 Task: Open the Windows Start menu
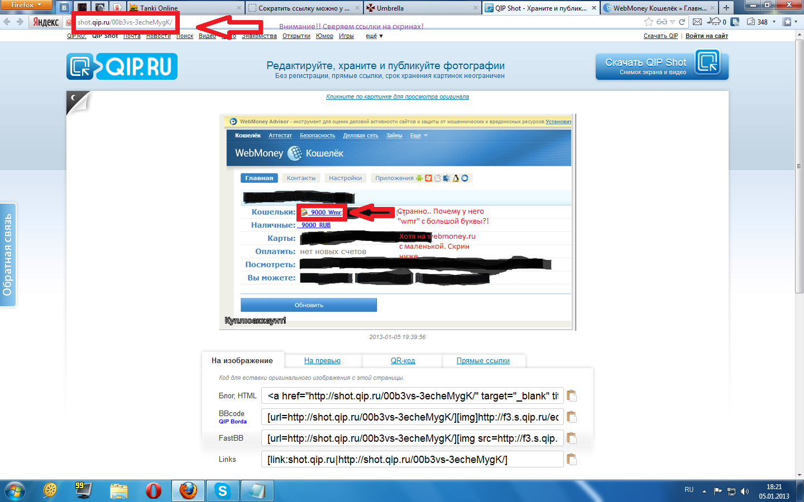point(15,491)
